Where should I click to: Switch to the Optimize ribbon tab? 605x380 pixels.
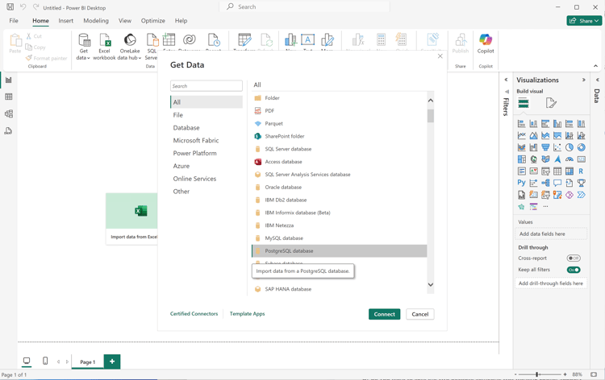tap(152, 21)
